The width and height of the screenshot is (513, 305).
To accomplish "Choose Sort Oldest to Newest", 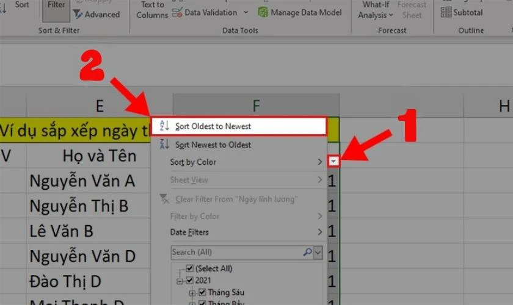I will [213, 126].
